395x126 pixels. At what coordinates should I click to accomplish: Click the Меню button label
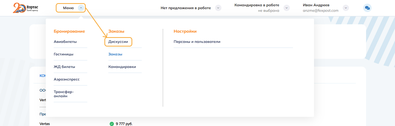click(68, 8)
